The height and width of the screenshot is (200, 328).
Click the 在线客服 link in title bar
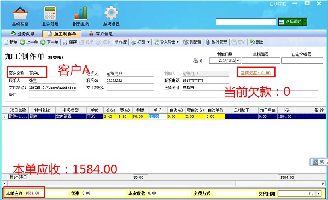[277, 4]
